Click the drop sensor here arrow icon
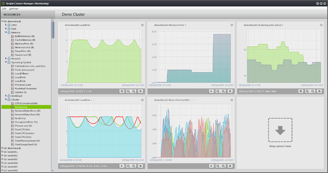The image size is (328, 173). tap(280, 131)
